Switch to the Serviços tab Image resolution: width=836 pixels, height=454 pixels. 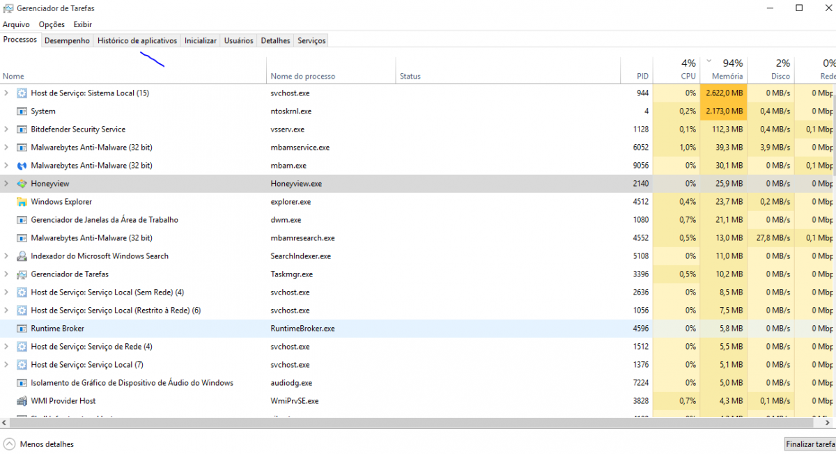point(311,40)
